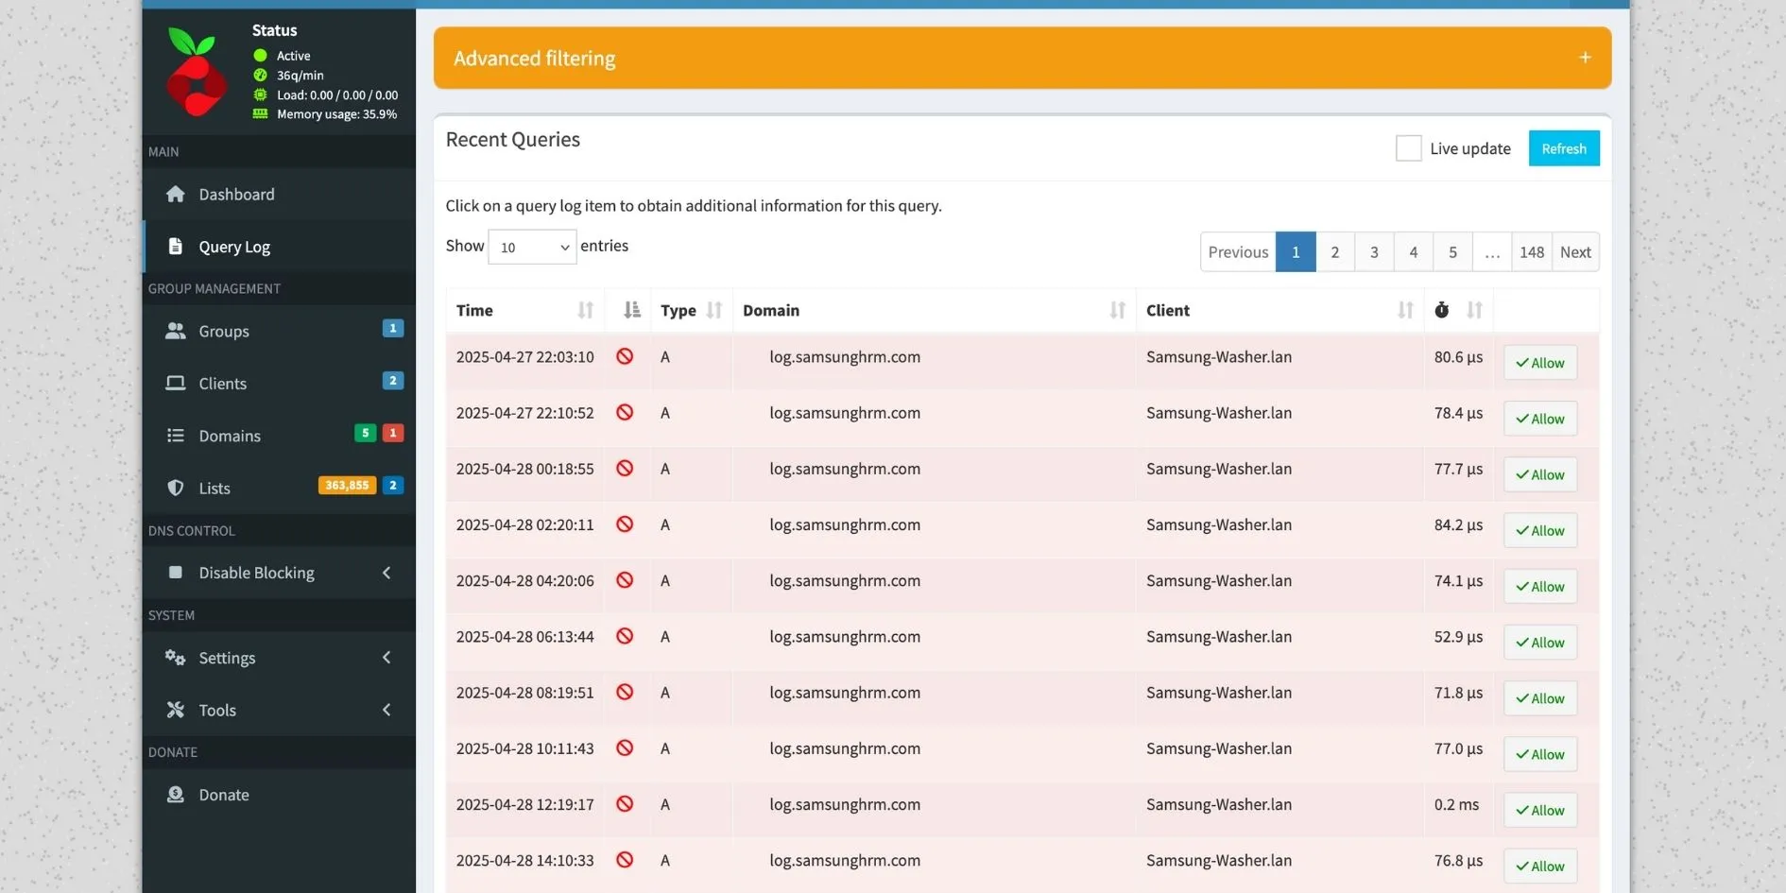Click the red 1 Domains badge
This screenshot has height=893, width=1786.
click(x=393, y=433)
